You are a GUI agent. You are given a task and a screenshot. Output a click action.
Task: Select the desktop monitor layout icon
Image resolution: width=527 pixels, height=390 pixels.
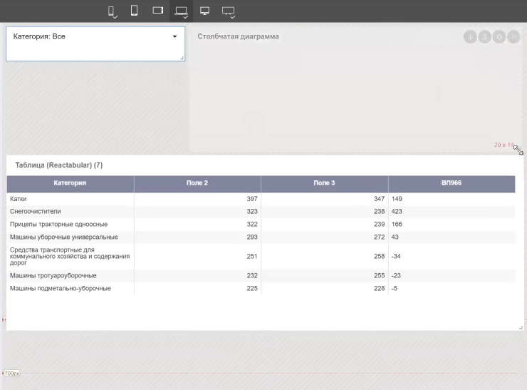pyautogui.click(x=205, y=11)
